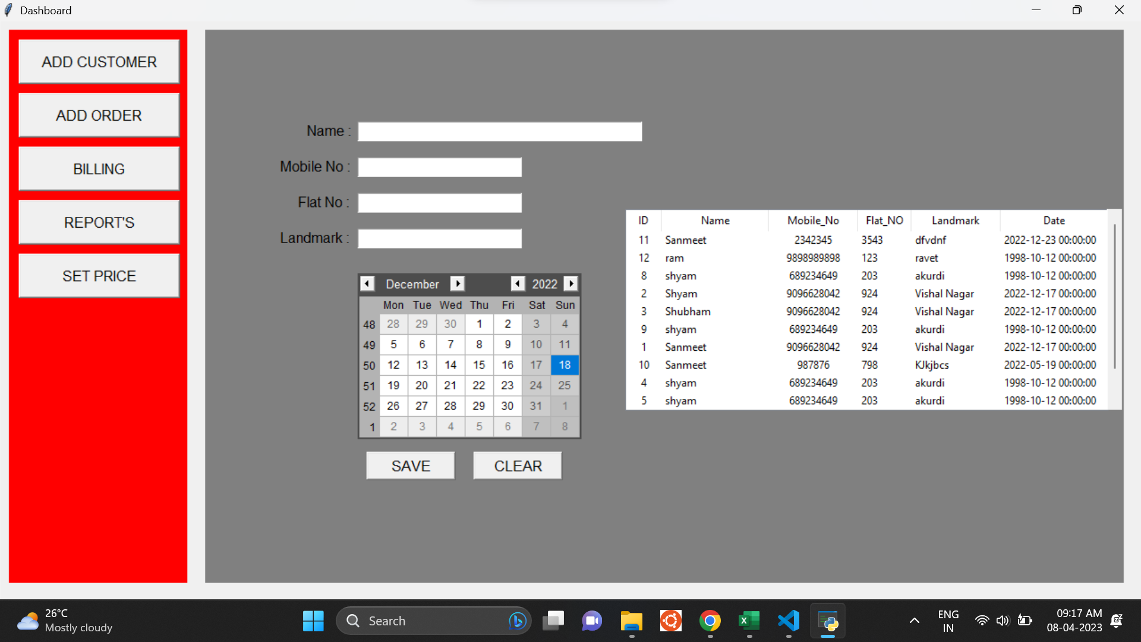Image resolution: width=1141 pixels, height=642 pixels.
Task: Open Google Chrome from taskbar
Action: click(x=710, y=621)
